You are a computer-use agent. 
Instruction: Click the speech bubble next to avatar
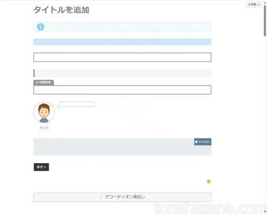click(x=77, y=104)
